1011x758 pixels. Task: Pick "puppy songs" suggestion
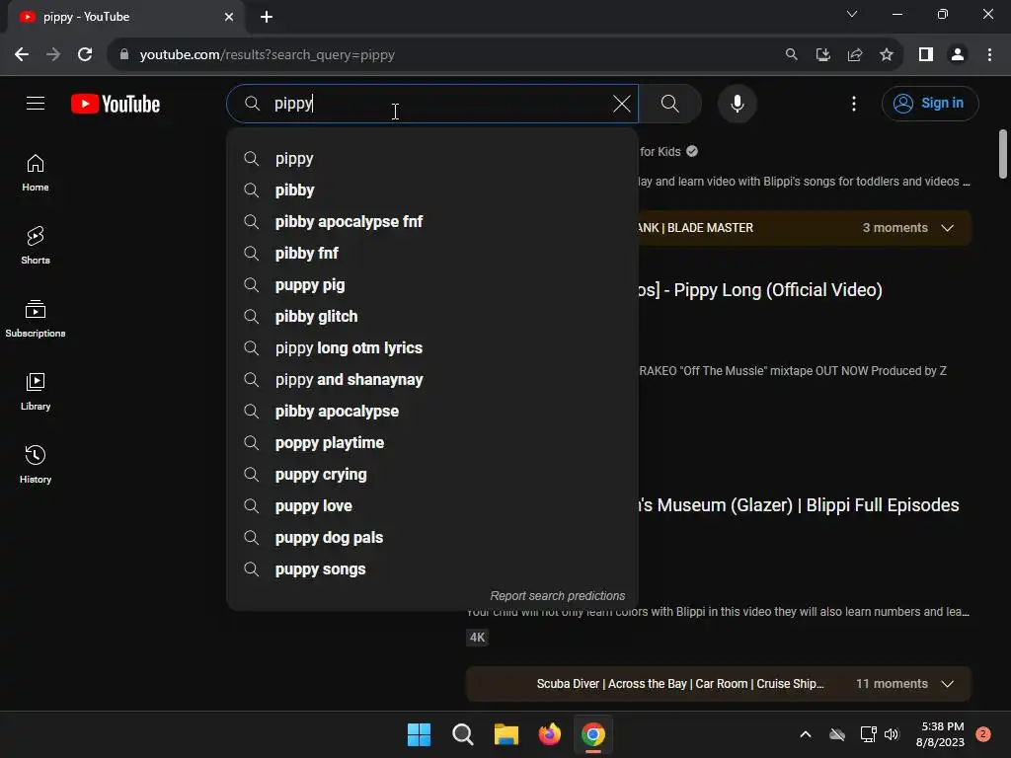(432, 569)
